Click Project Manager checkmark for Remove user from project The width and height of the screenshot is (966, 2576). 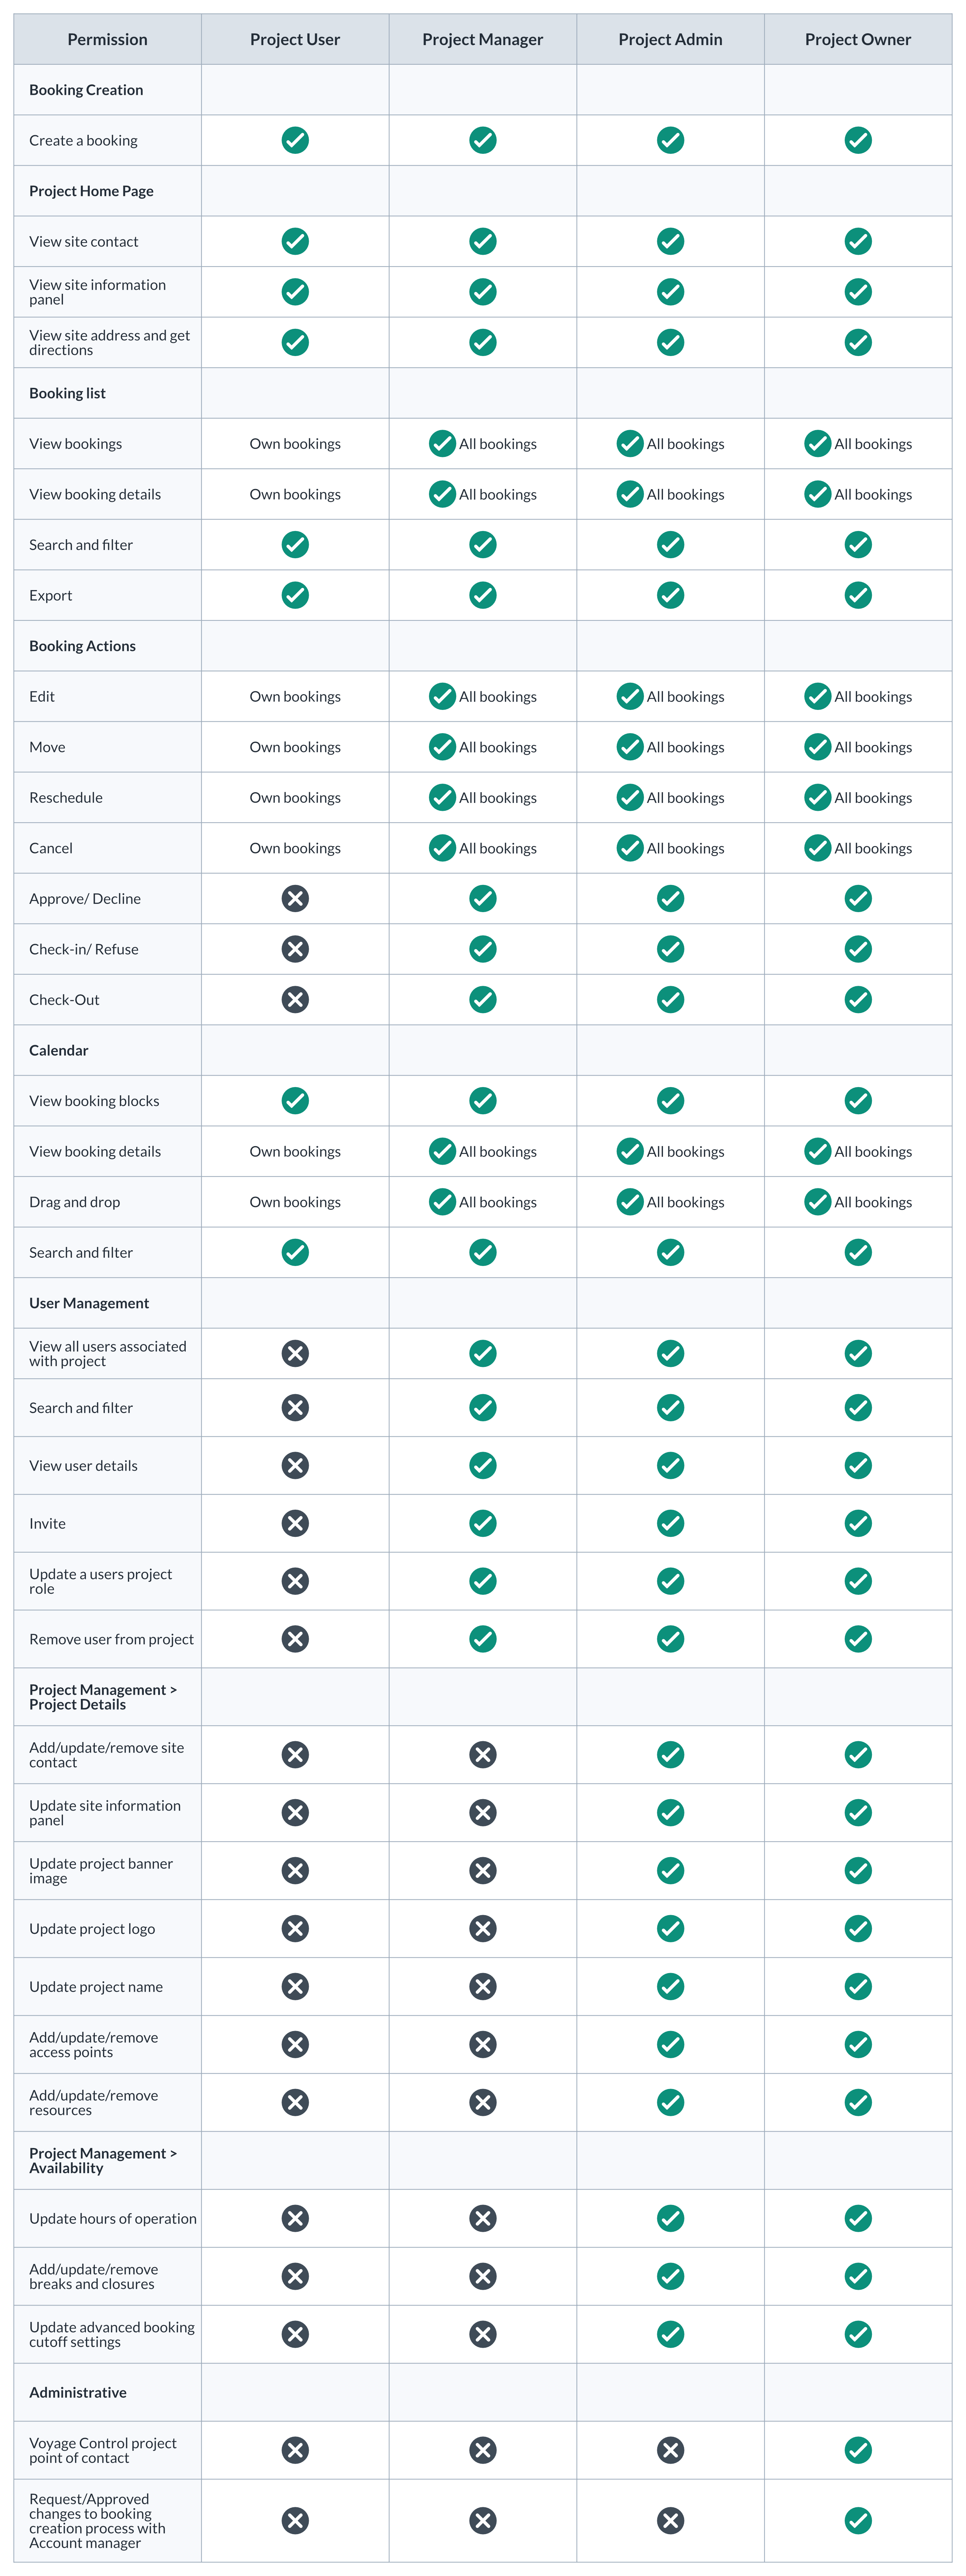point(483,1639)
